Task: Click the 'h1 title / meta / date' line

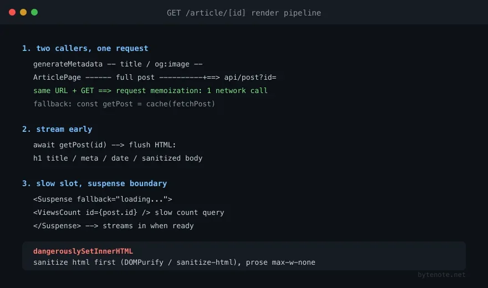Action: (118, 158)
